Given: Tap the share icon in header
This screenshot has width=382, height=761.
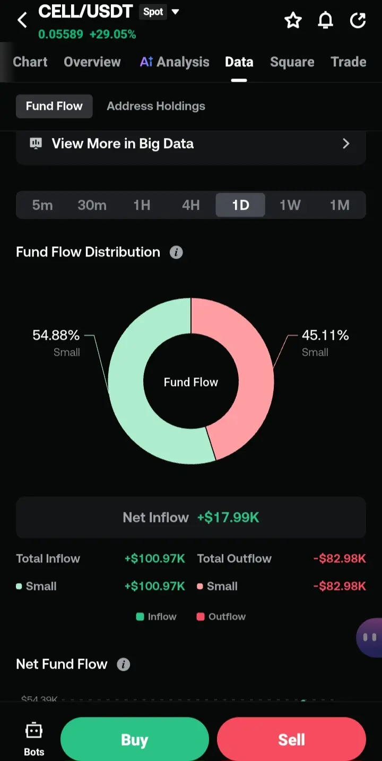Looking at the screenshot, I should coord(358,21).
